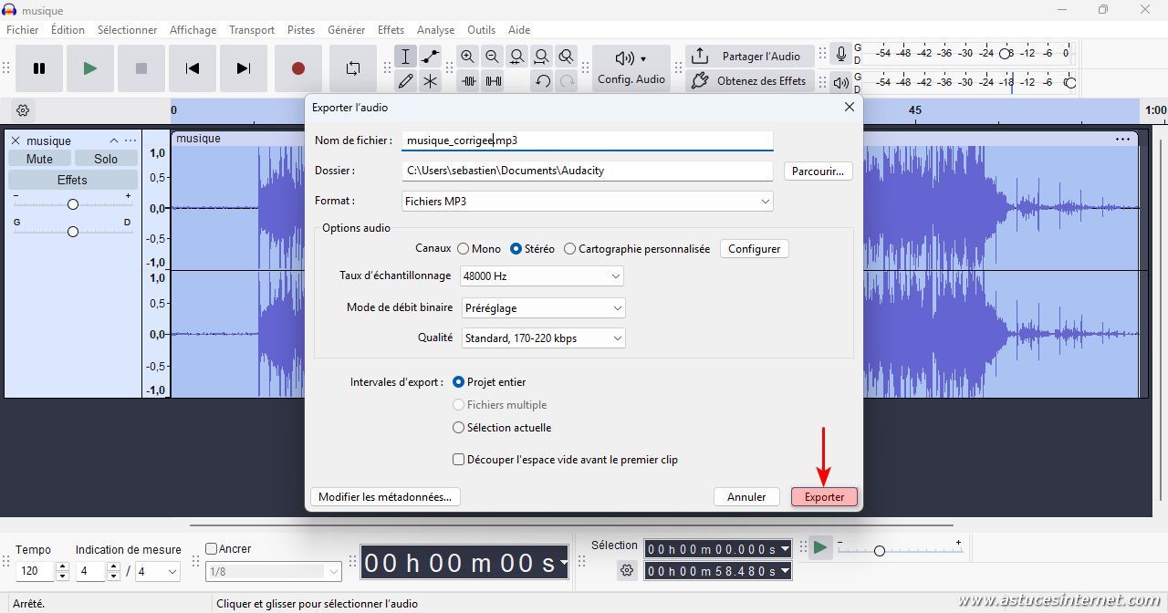Select the Mono channel option
The image size is (1168, 613).
(x=464, y=249)
